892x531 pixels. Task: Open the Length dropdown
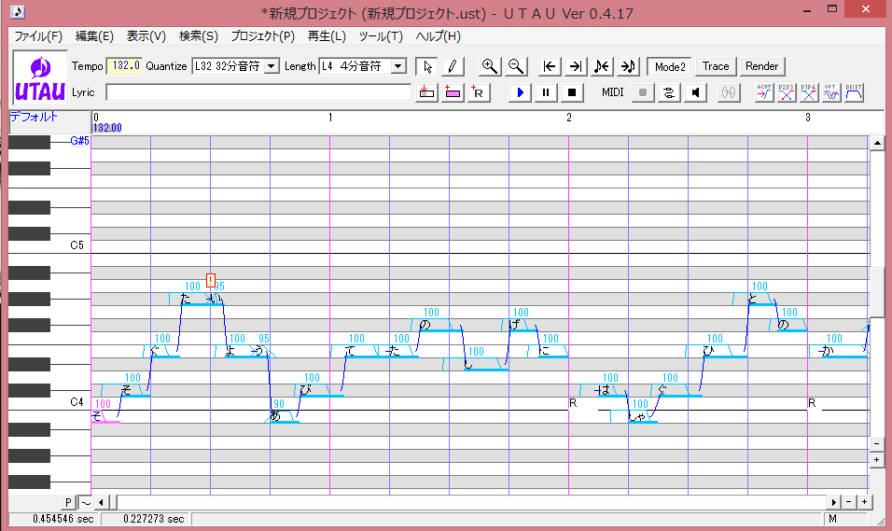[398, 66]
